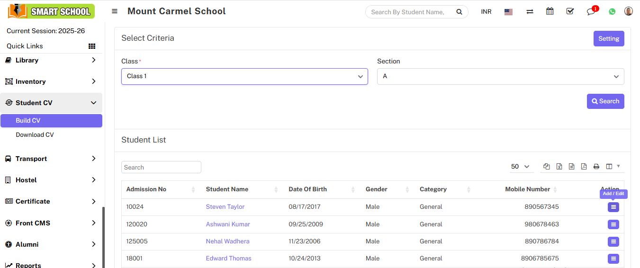This screenshot has height=268, width=640.
Task: Export student list as PDF
Action: tap(584, 167)
